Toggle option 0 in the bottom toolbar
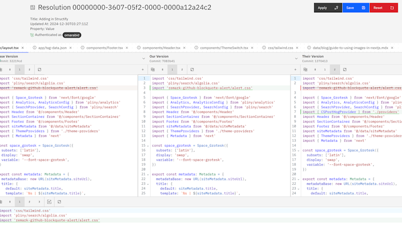Screen dimensions: 402x226 [x=10, y=202]
